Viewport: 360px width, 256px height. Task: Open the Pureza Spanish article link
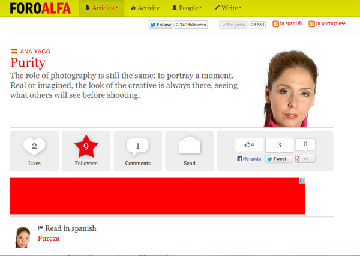point(49,239)
